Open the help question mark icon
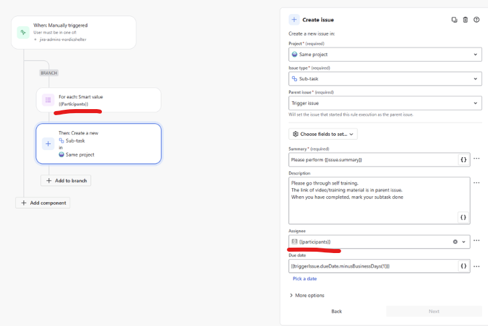This screenshot has width=488, height=326. pos(477,20)
